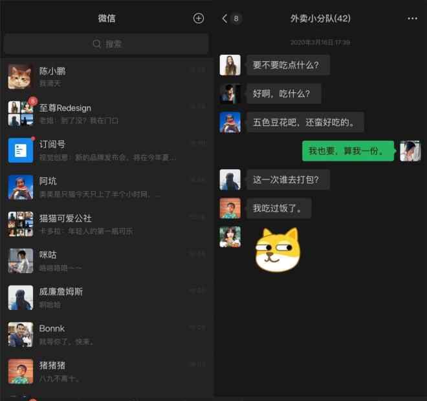Open the 阿坑 conversation

pyautogui.click(x=106, y=187)
